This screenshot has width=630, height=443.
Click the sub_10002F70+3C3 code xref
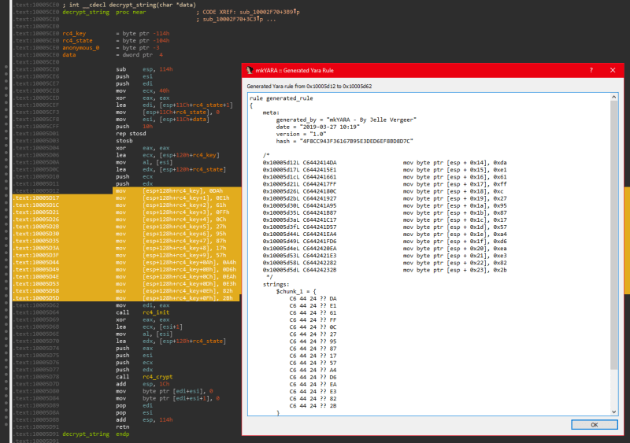point(232,20)
